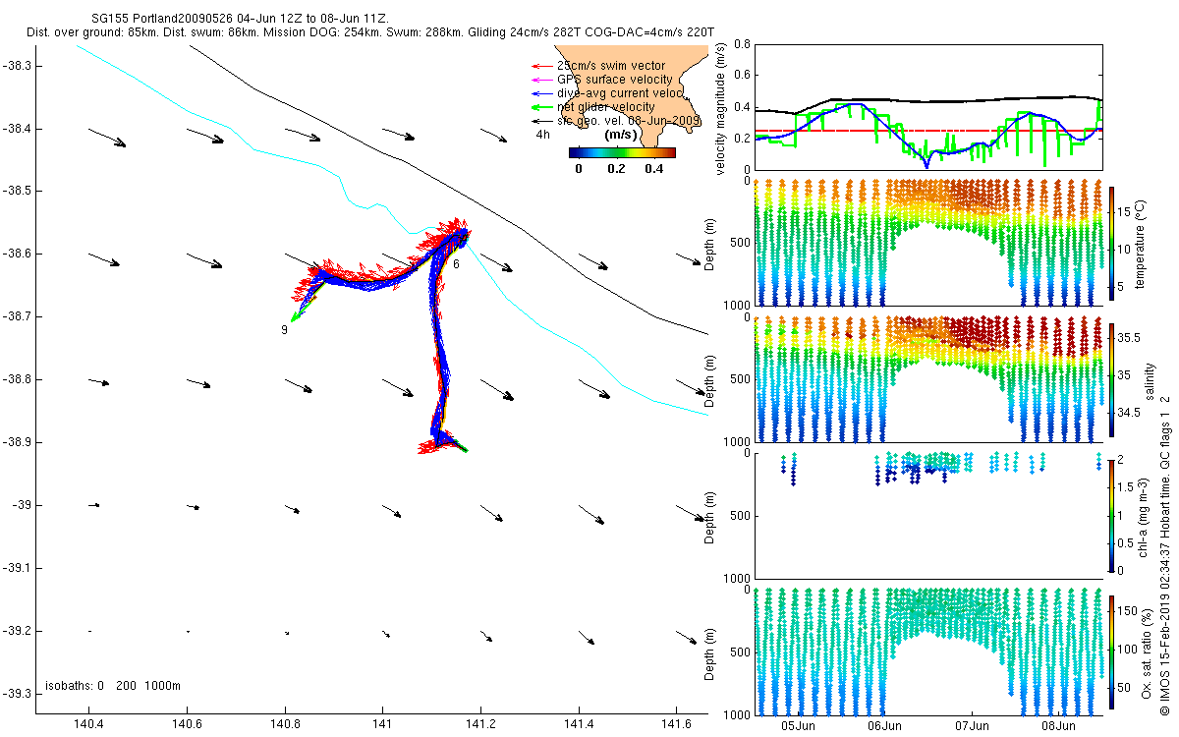Click the red swim vector legend arrow
The image size is (1179, 737).
[540, 66]
